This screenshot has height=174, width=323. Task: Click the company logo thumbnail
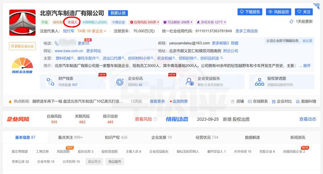(x=22, y=22)
